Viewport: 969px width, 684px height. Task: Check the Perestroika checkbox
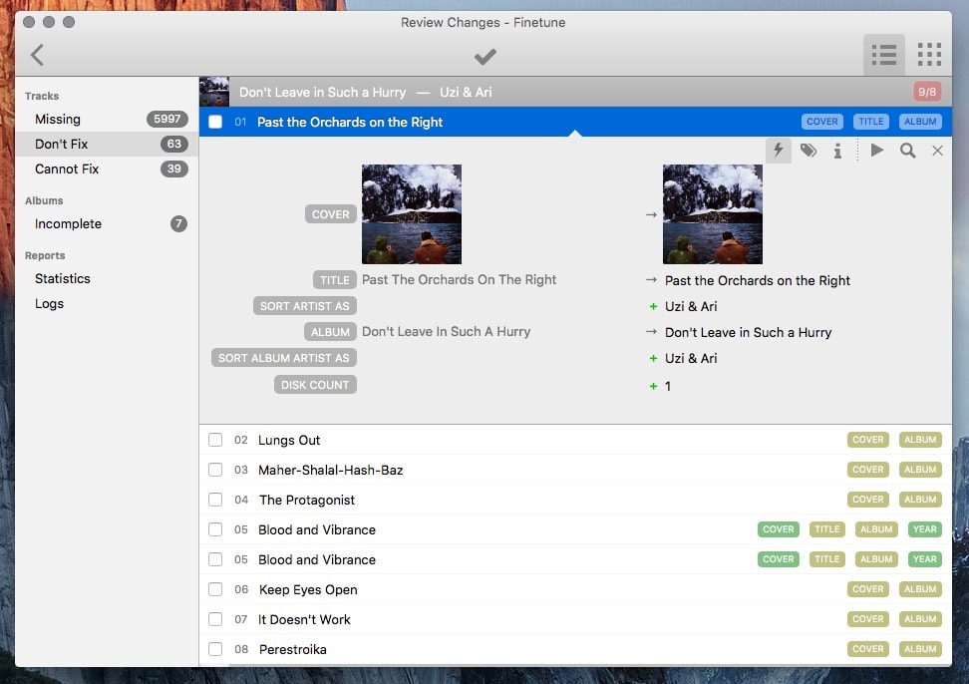click(215, 649)
